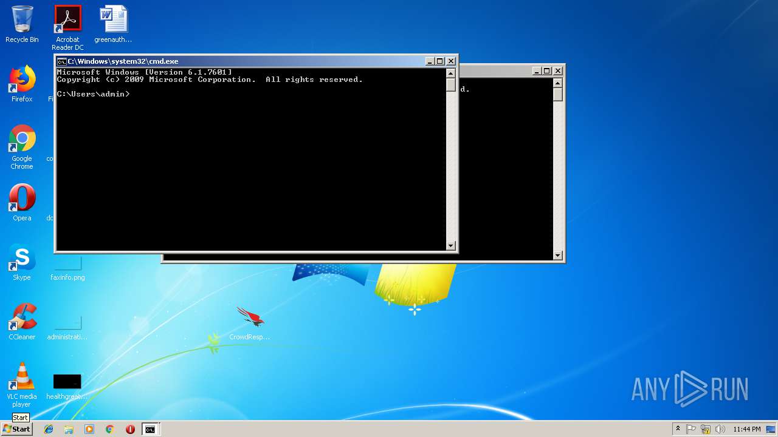Click scroll down arrow in background console

(x=557, y=256)
